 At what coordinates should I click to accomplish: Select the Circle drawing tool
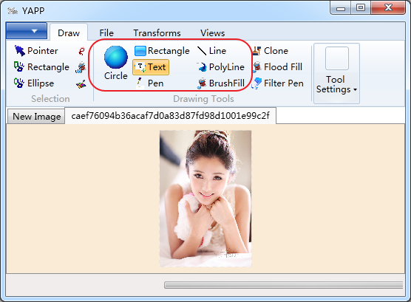tap(116, 64)
